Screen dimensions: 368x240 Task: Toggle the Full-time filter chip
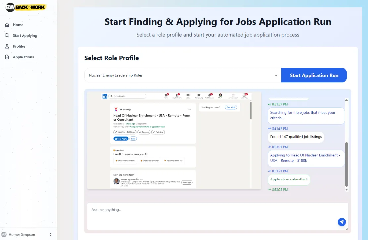pos(158,132)
